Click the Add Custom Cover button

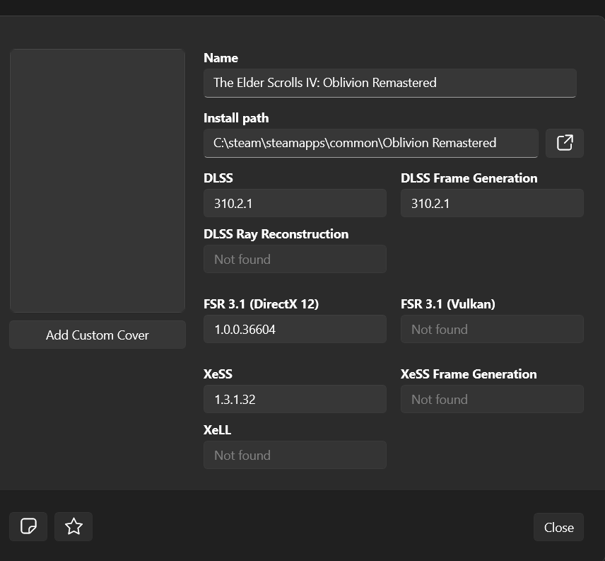click(x=98, y=335)
